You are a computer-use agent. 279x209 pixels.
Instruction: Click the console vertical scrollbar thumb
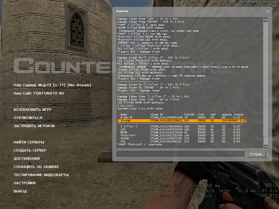(265, 140)
